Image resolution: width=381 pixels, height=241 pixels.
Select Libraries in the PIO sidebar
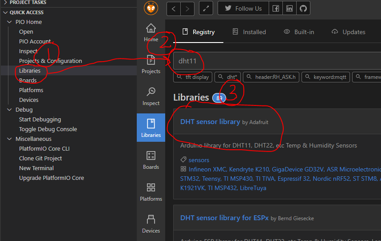[x=151, y=128]
